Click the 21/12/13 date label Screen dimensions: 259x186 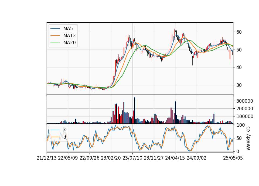pos(47,158)
